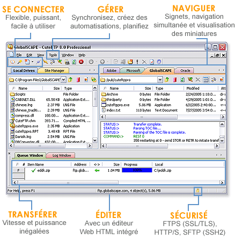Click the printer-like icon in main toolbar
The image size is (235, 247).
coord(67,62)
